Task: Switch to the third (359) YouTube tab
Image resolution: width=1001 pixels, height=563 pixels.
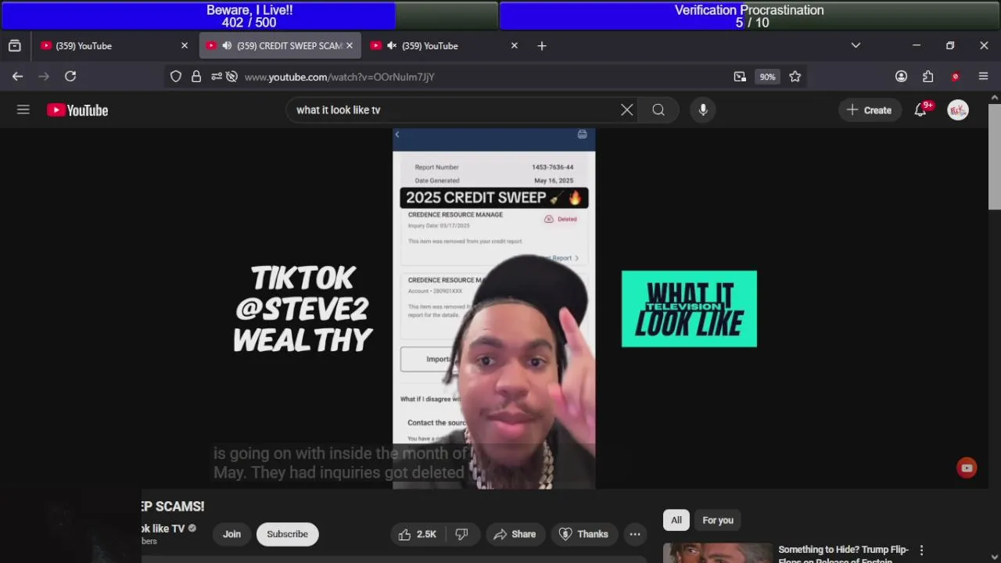Action: click(444, 45)
